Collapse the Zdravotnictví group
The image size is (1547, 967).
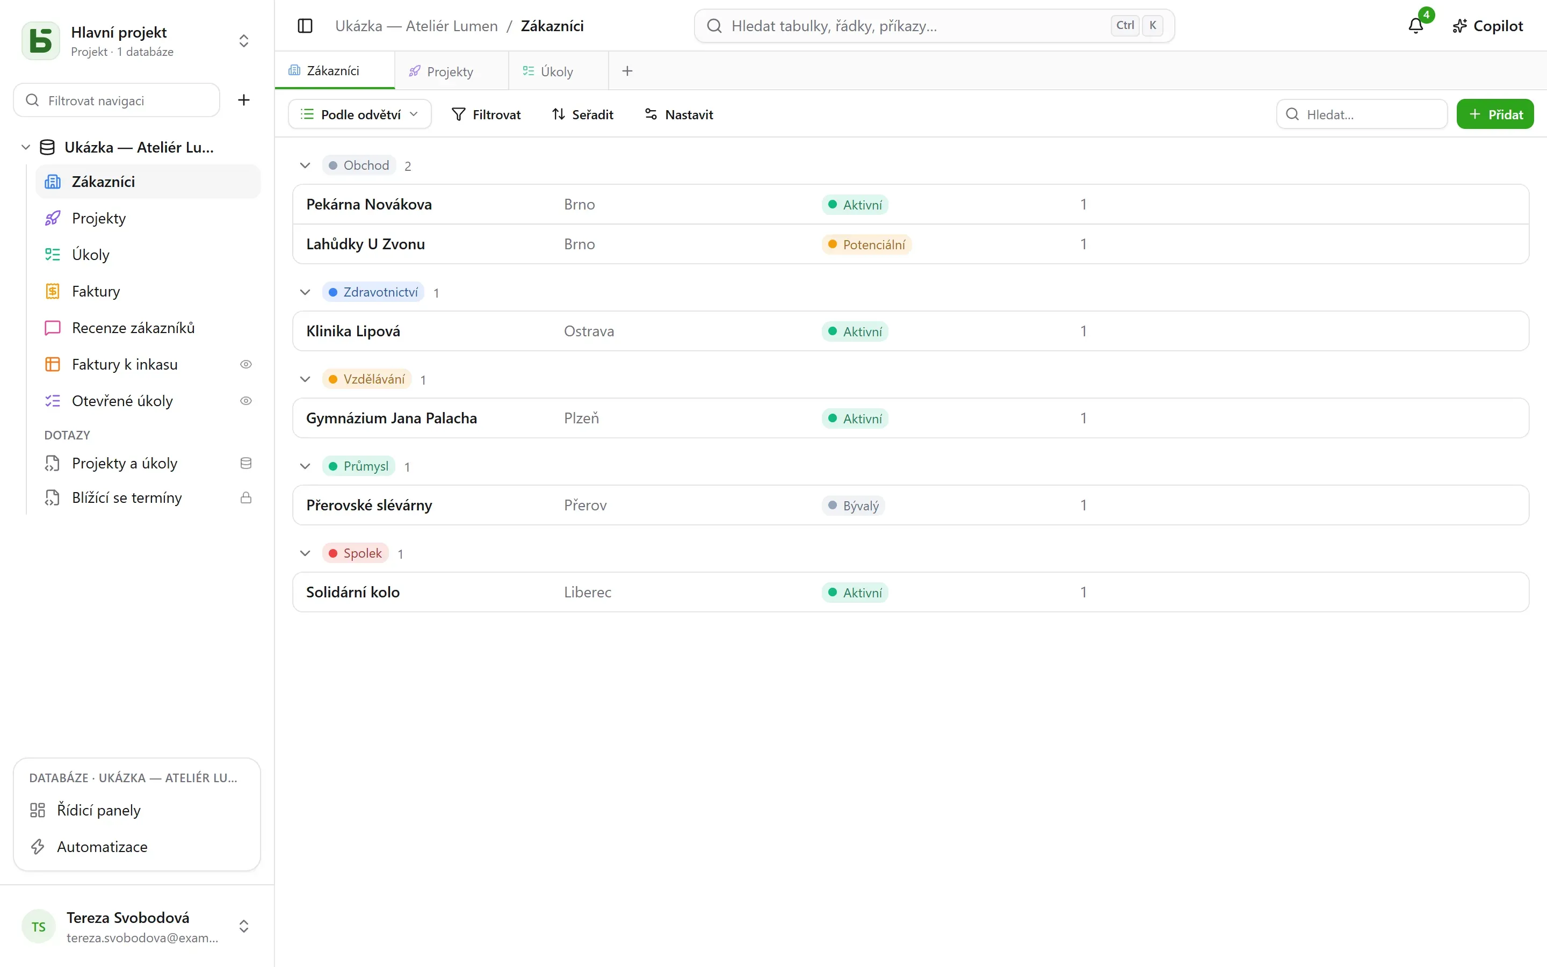tap(305, 292)
